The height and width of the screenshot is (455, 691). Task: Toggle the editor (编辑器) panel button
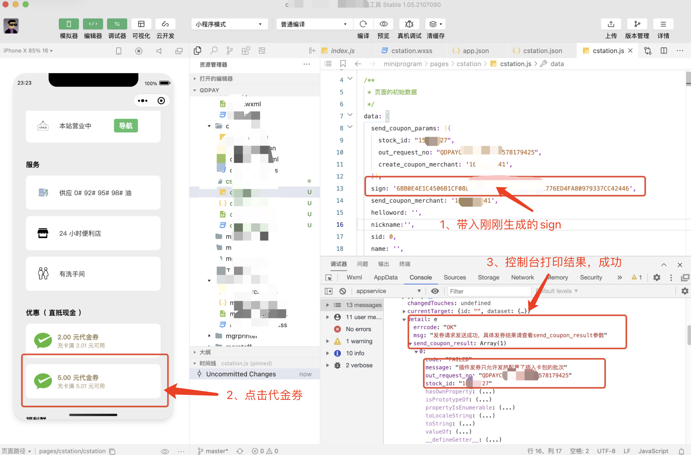93,24
